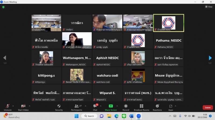Open Microsoft Word from taskbar
Screen dimensions: 215x120
(x=131, y=116)
